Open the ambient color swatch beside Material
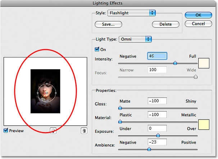218x159 pixels. coord(204,125)
